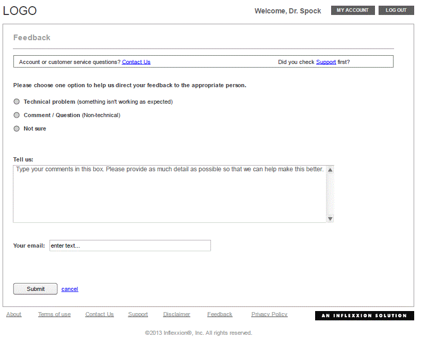Open Terms of use in the footer
Viewport: 425px width, 341px height.
click(x=55, y=315)
